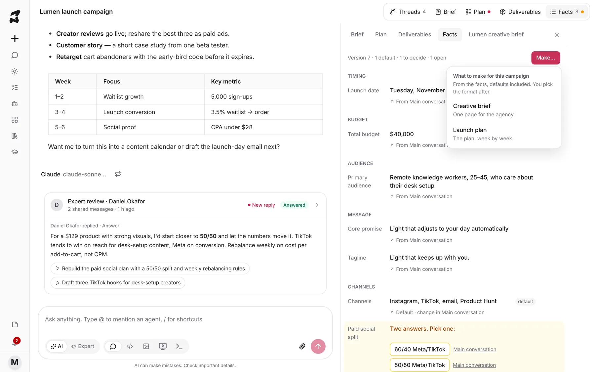The width and height of the screenshot is (595, 372).
Task: Open the graduation cap icon in the sidebar
Action: [x=15, y=152]
